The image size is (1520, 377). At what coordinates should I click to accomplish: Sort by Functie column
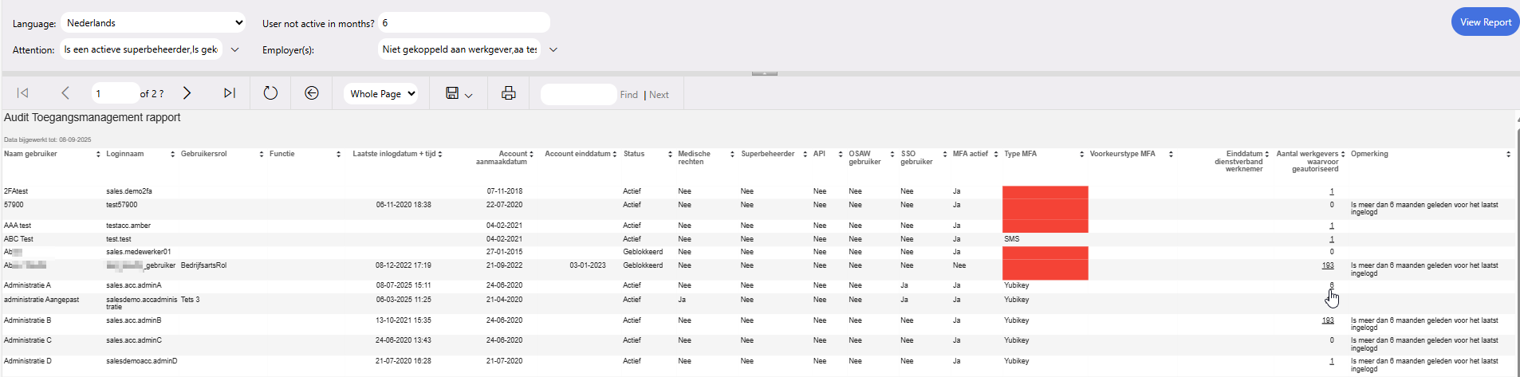(x=339, y=154)
